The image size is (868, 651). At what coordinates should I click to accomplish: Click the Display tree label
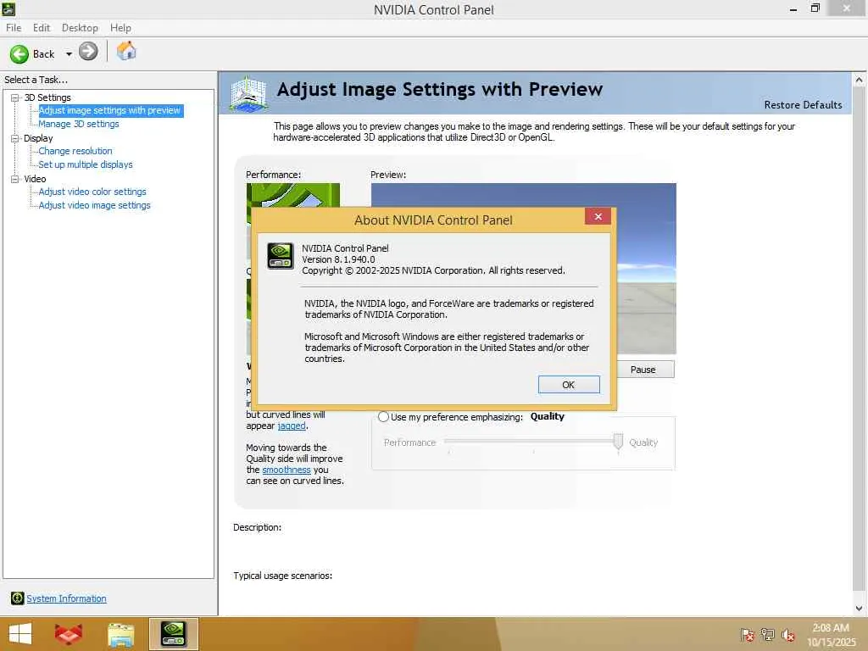38,138
